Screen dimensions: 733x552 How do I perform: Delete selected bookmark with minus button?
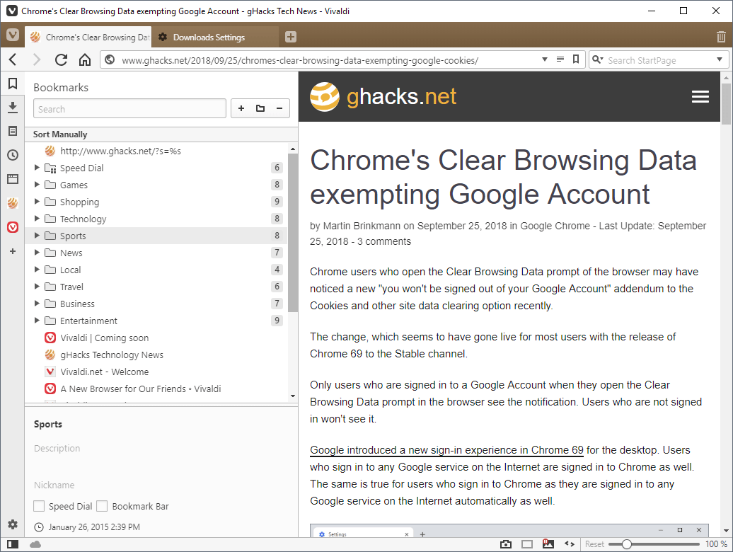coord(279,108)
